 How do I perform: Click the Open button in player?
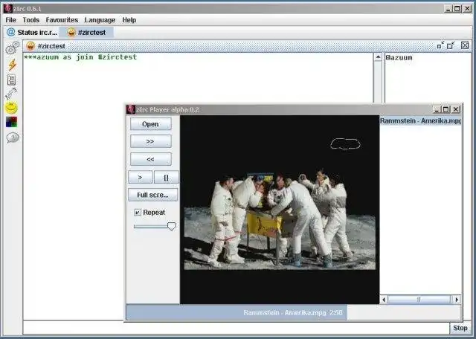point(150,124)
